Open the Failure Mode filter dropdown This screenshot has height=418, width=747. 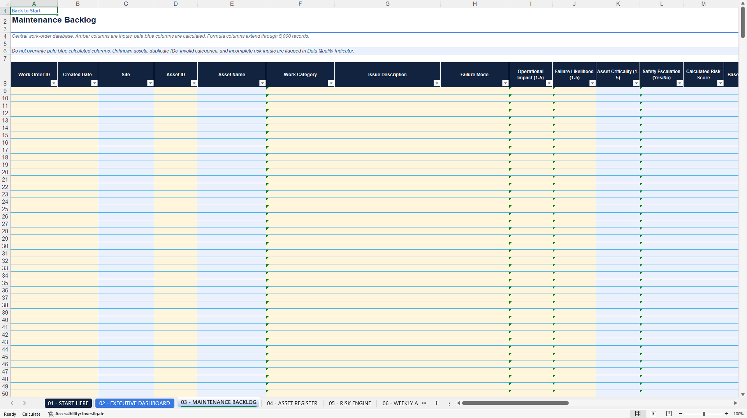(505, 83)
